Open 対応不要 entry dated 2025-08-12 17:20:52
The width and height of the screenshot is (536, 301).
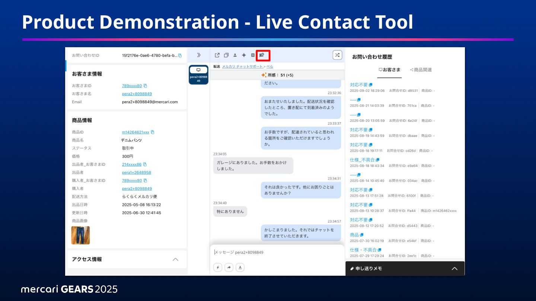pyautogui.click(x=359, y=220)
